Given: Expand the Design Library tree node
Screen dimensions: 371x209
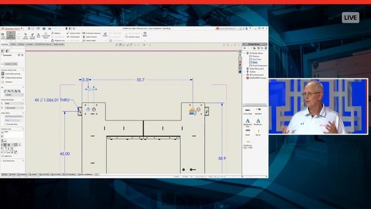Looking at the screenshot, I should tap(245, 53).
